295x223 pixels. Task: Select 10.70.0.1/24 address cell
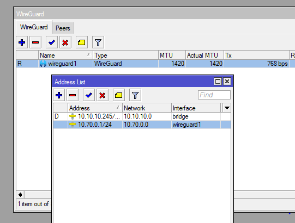pyautogui.click(x=95, y=125)
